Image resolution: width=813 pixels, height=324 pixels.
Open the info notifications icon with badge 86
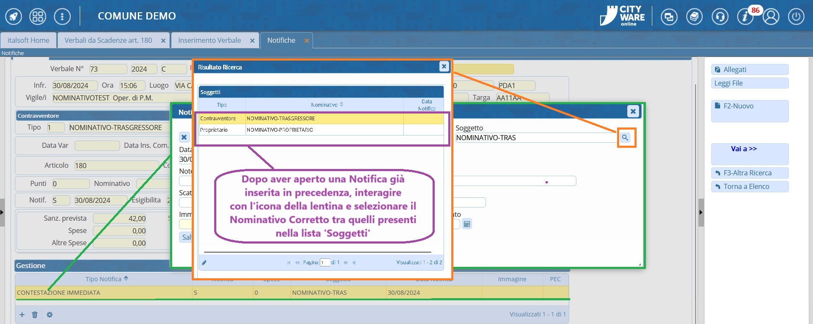[745, 17]
